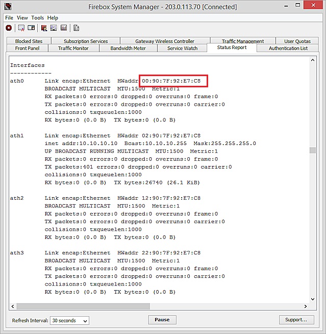Click the Support... button
This screenshot has height=334, width=326.
[x=296, y=320]
